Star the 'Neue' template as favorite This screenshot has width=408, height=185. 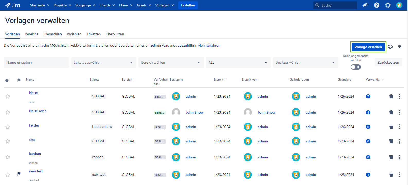coord(8,96)
